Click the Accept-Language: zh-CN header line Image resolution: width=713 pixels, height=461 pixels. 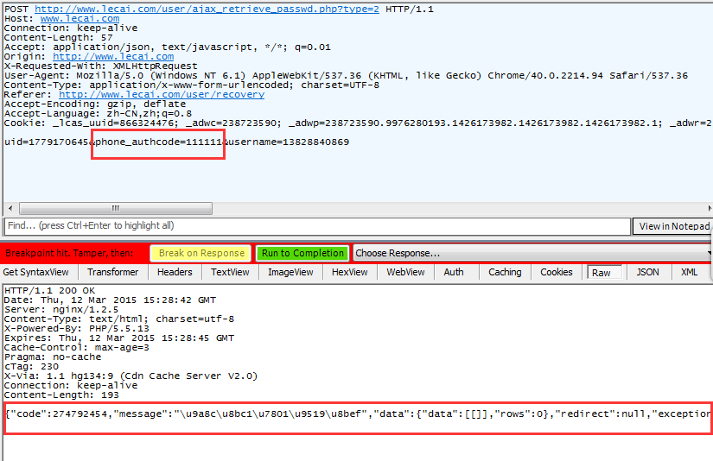tap(99, 114)
